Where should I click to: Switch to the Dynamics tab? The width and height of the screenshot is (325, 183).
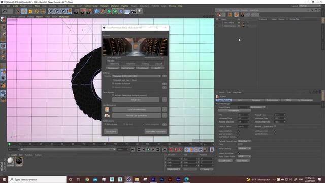pyautogui.click(x=256, y=100)
